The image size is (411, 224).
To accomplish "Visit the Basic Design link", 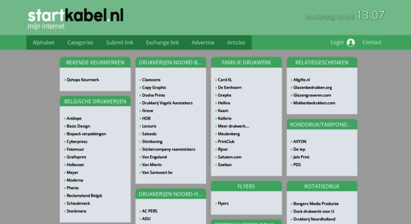I will point(78,126).
